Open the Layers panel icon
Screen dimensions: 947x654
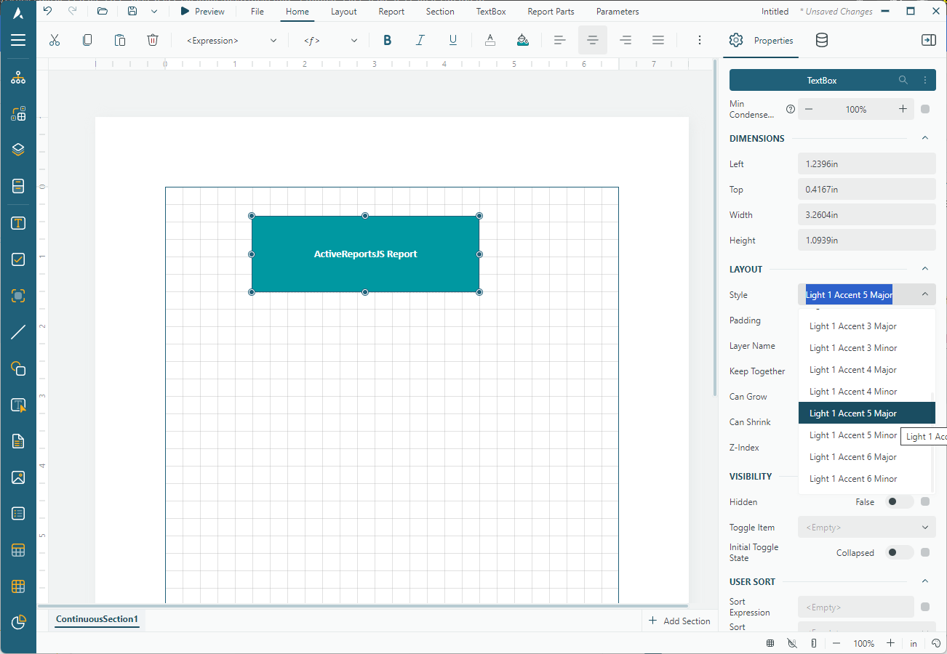18,150
